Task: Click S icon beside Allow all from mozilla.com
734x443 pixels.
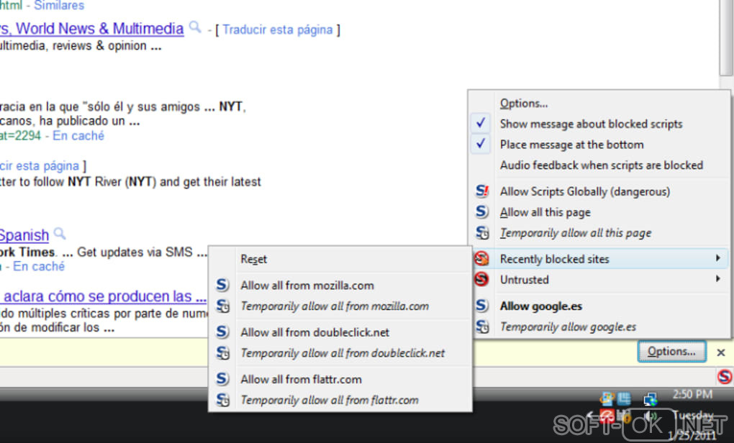Action: [x=222, y=285]
